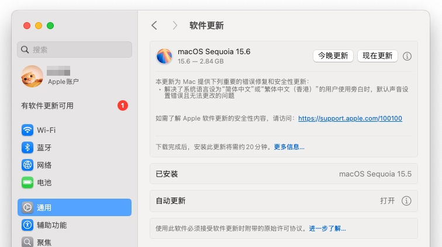
Task: Open the 聚焦 Spotlight icon
Action: [x=27, y=242]
